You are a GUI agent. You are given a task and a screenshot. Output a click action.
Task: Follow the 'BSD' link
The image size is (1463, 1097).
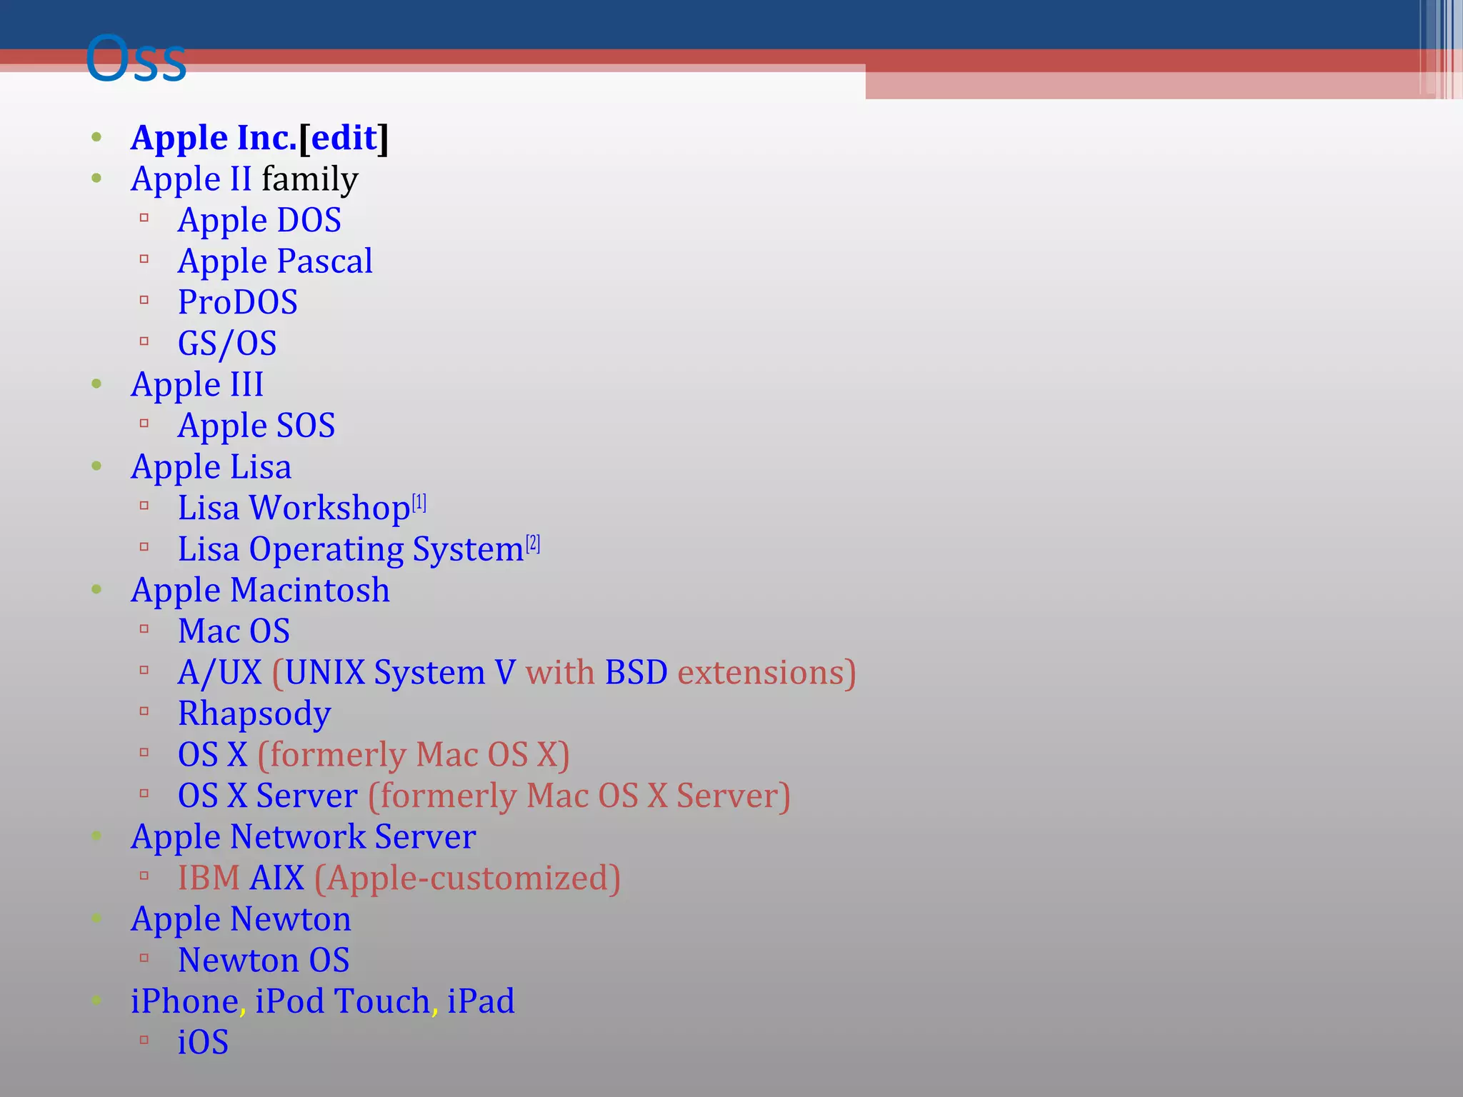coord(636,673)
